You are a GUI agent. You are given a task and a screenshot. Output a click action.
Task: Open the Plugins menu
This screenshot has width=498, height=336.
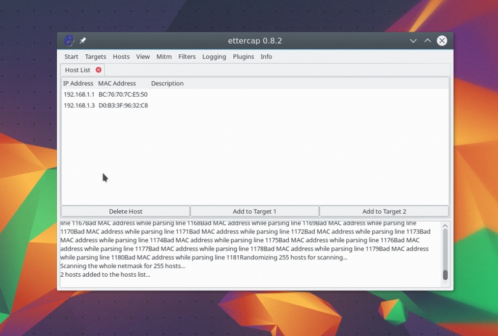click(243, 57)
